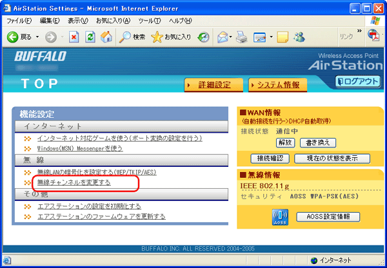
Task: Open 無線チャンネルを変更する link
Action: (74, 182)
